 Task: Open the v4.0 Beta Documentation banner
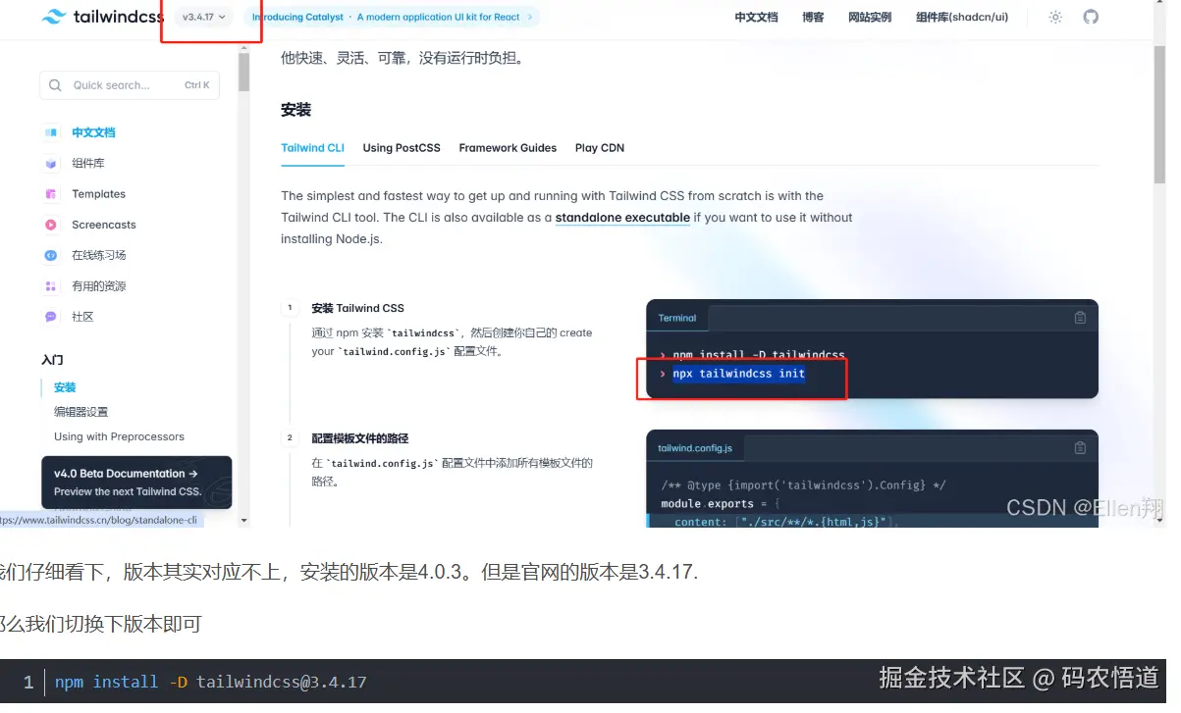136,482
